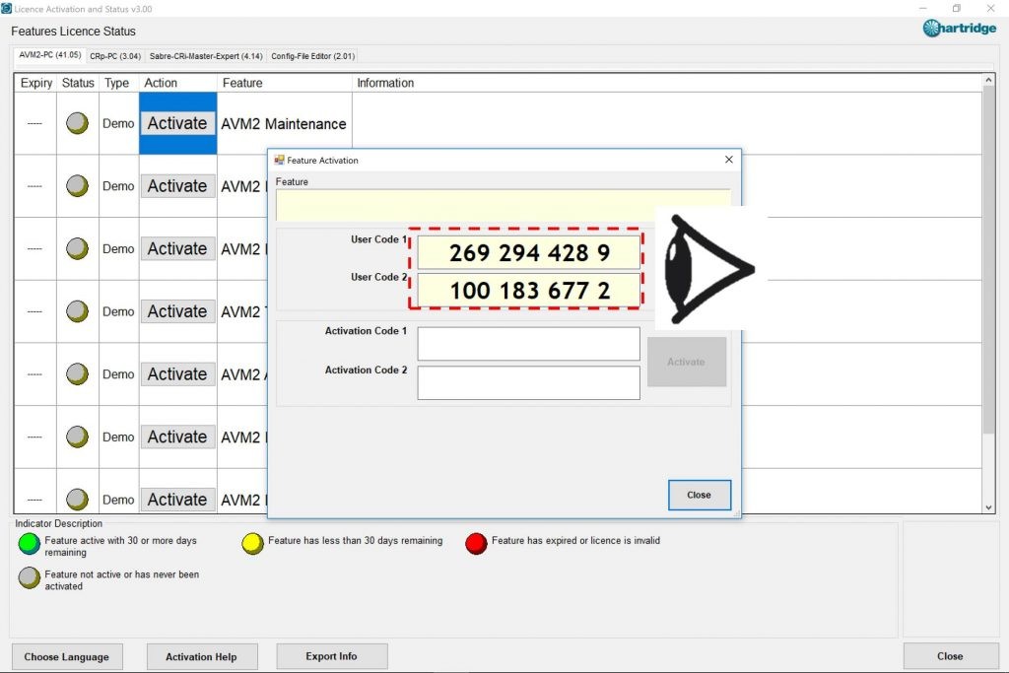
Task: Switch to the AVM2-PC (41.05) tab
Action: click(x=50, y=55)
